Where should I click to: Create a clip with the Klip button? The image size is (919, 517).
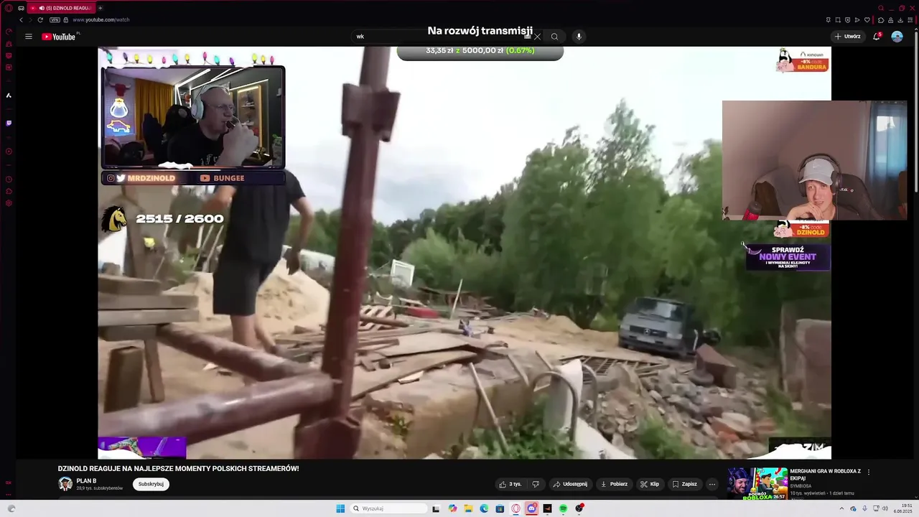tap(650, 484)
